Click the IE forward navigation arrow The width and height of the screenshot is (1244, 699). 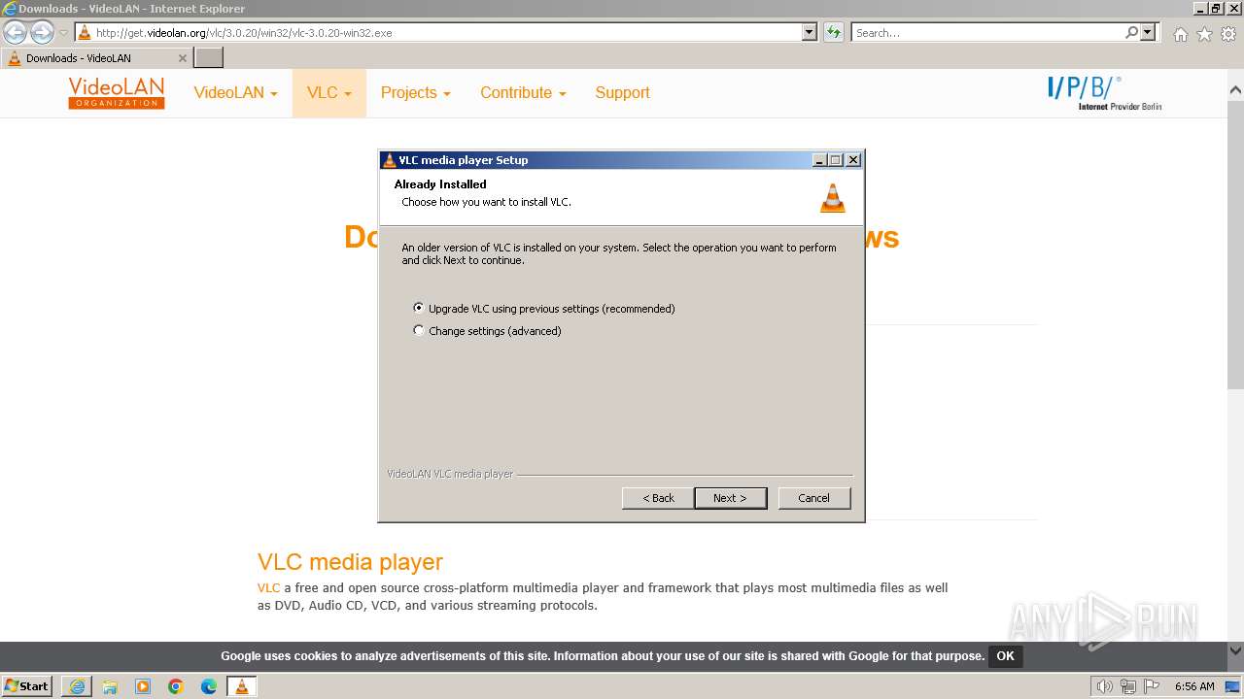click(x=41, y=32)
